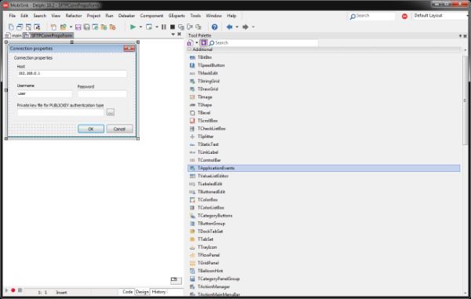Open the Refactor menu
471x299 pixels.
pos(74,16)
